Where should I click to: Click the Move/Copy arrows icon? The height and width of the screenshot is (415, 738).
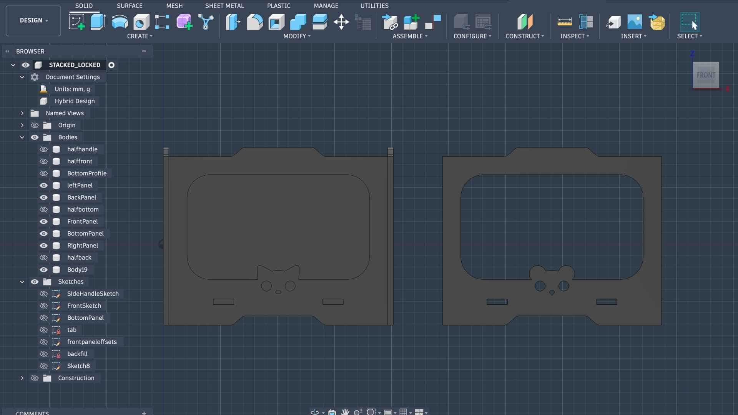[341, 22]
